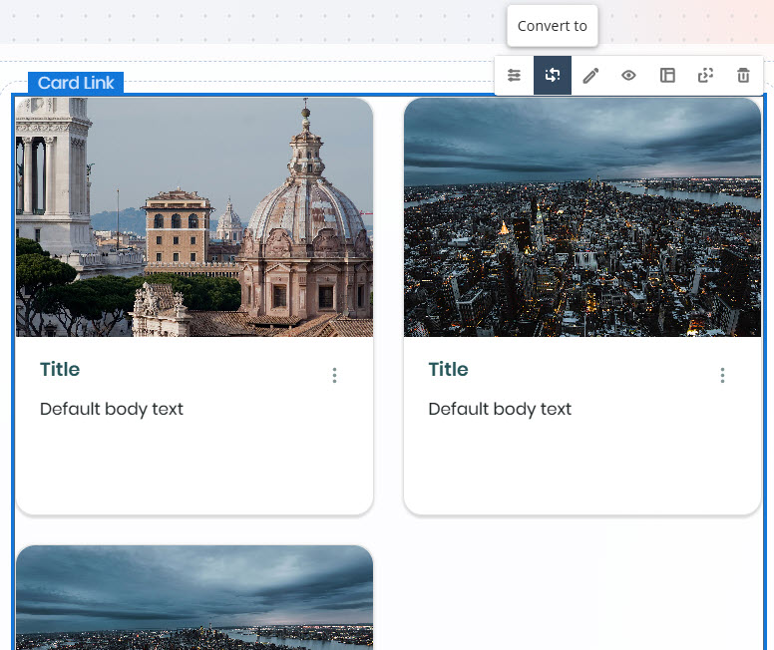Click the layout panel icon in toolbar
This screenshot has height=650, width=774.
(667, 76)
